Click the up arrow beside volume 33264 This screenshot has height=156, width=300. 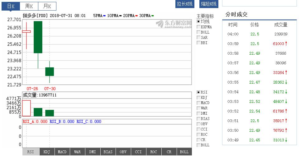[286, 72]
